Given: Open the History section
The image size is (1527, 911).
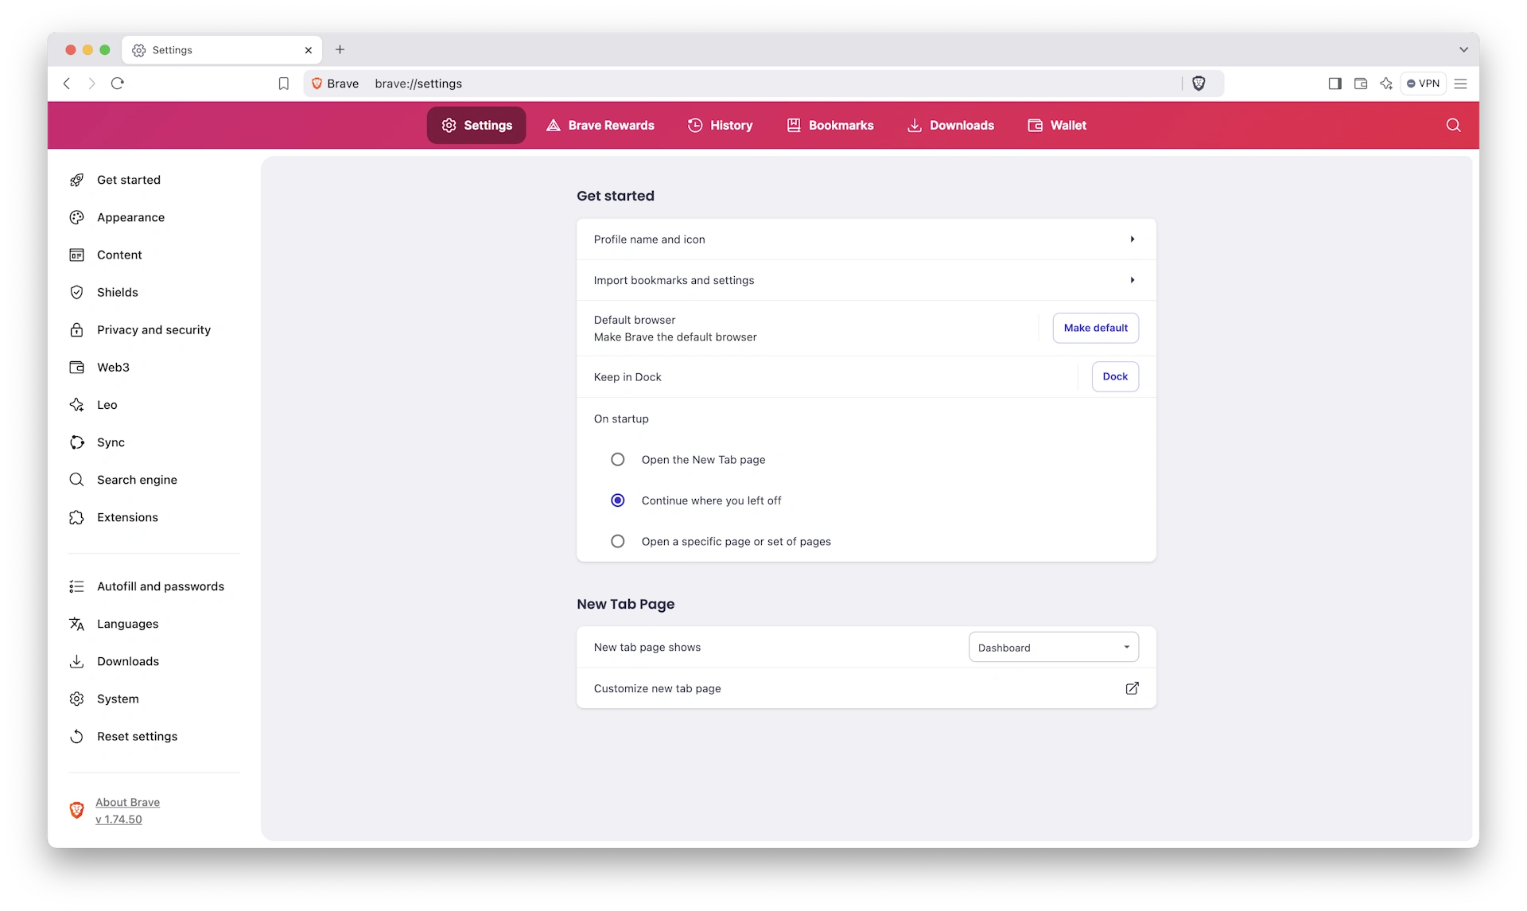Looking at the screenshot, I should (721, 125).
